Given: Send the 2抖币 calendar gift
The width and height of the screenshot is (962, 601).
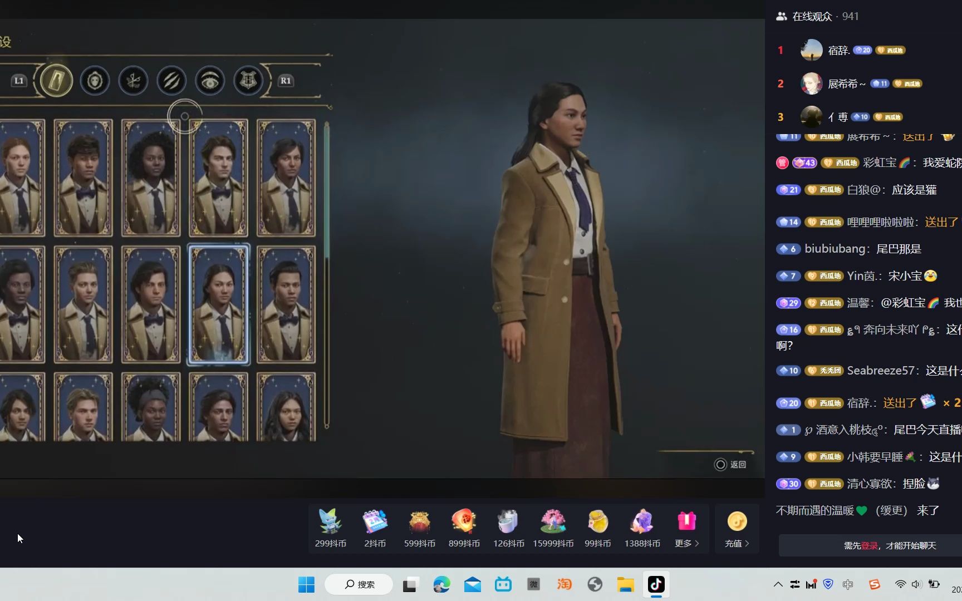Looking at the screenshot, I should (x=375, y=529).
